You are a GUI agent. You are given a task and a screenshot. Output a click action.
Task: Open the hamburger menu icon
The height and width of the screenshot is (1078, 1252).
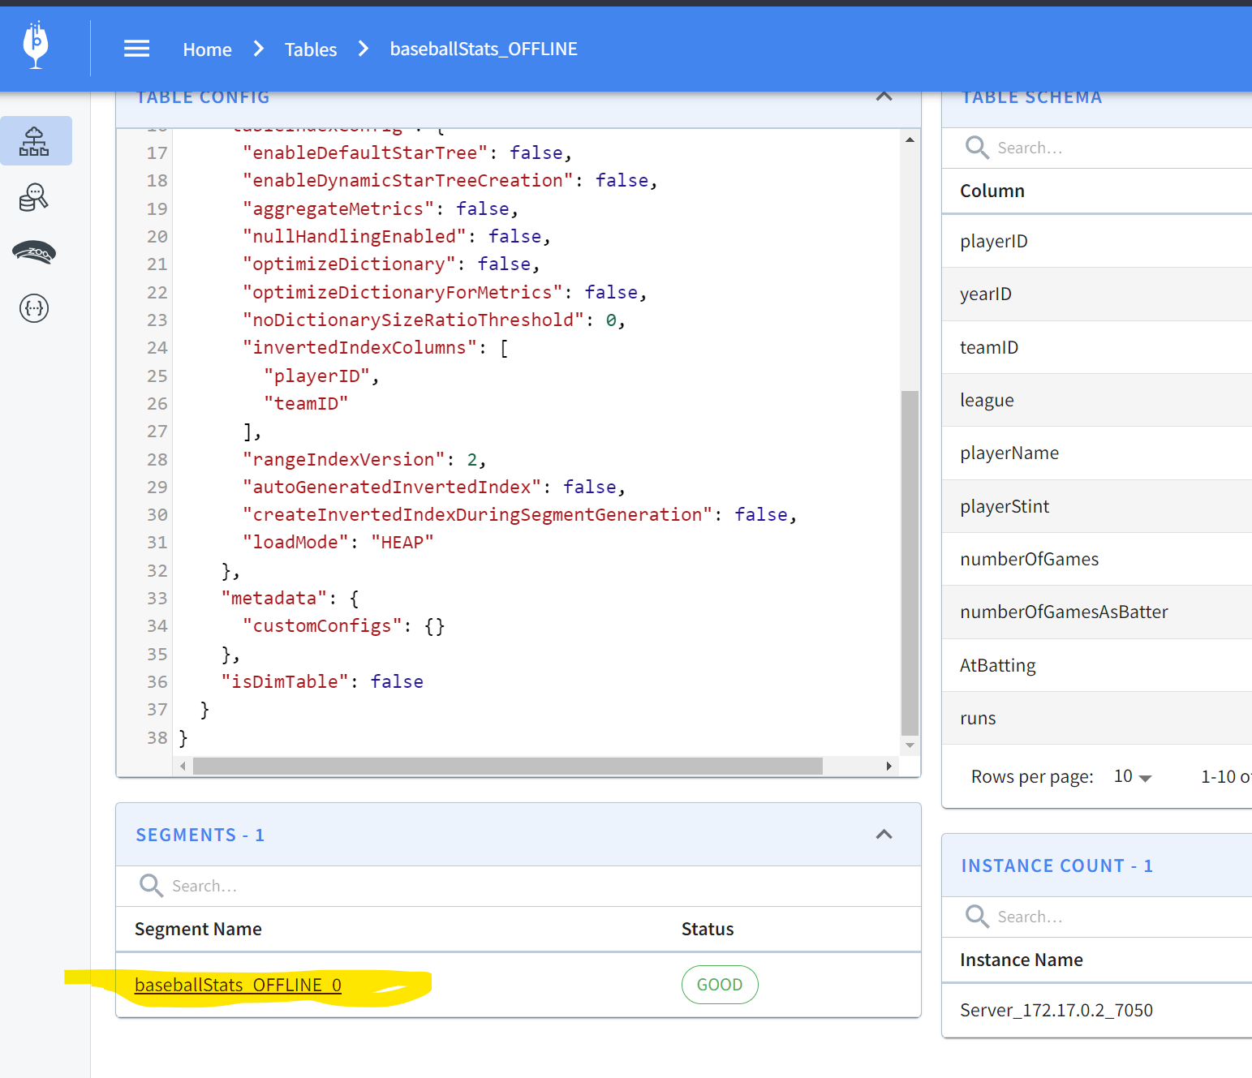(x=136, y=49)
